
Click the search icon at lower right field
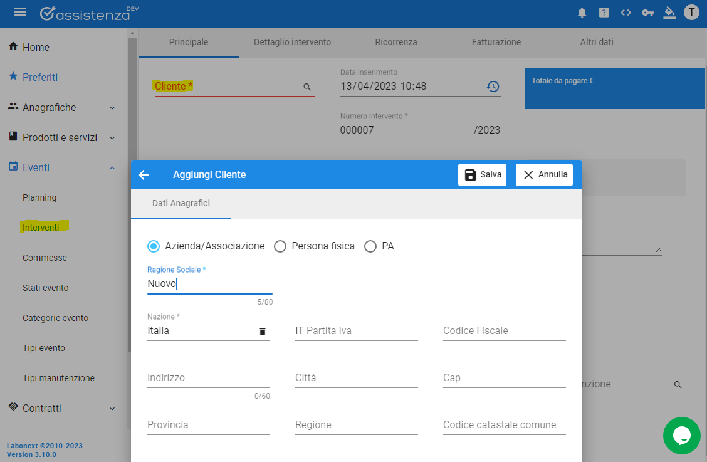click(x=678, y=384)
